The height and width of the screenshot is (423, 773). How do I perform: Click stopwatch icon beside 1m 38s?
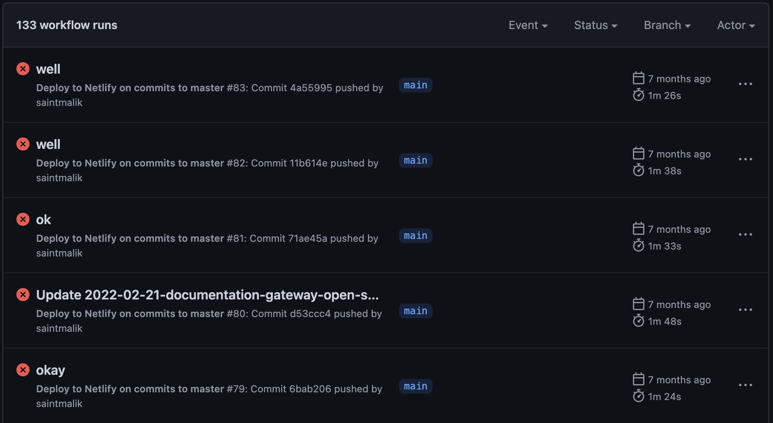639,170
